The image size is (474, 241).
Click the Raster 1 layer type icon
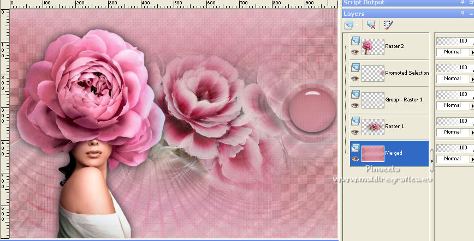click(355, 121)
